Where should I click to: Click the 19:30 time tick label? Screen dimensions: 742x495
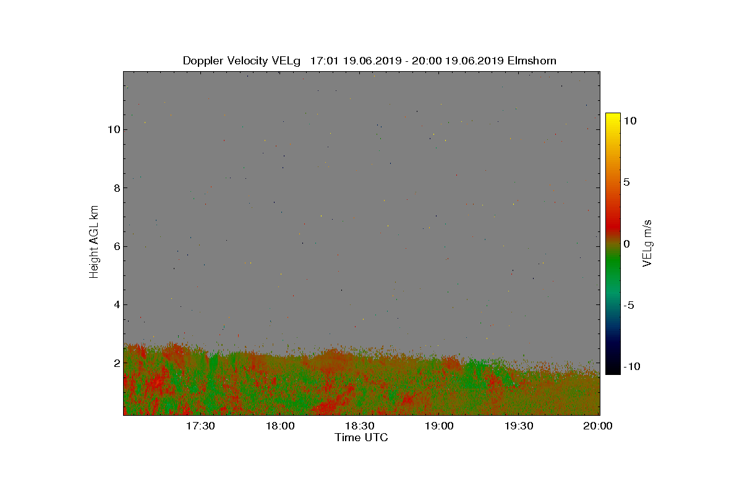coord(519,426)
